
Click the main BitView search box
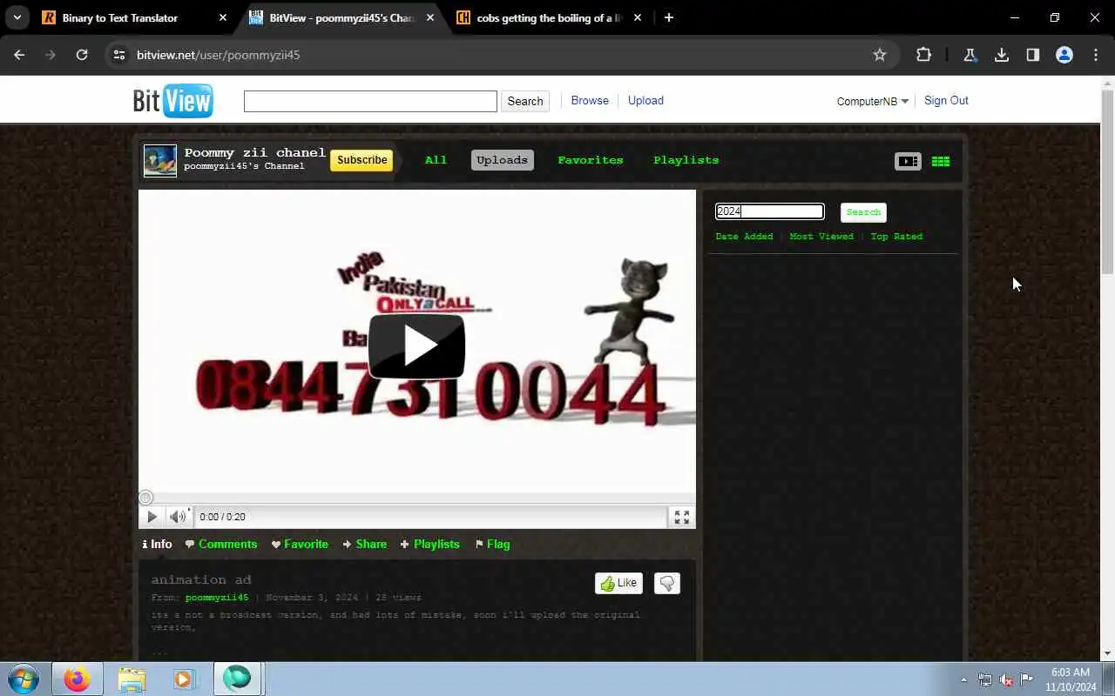point(370,101)
